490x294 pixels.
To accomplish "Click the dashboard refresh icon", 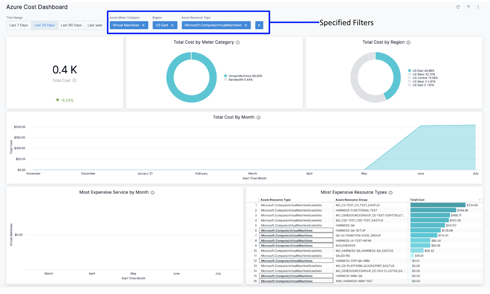I will [x=458, y=7].
